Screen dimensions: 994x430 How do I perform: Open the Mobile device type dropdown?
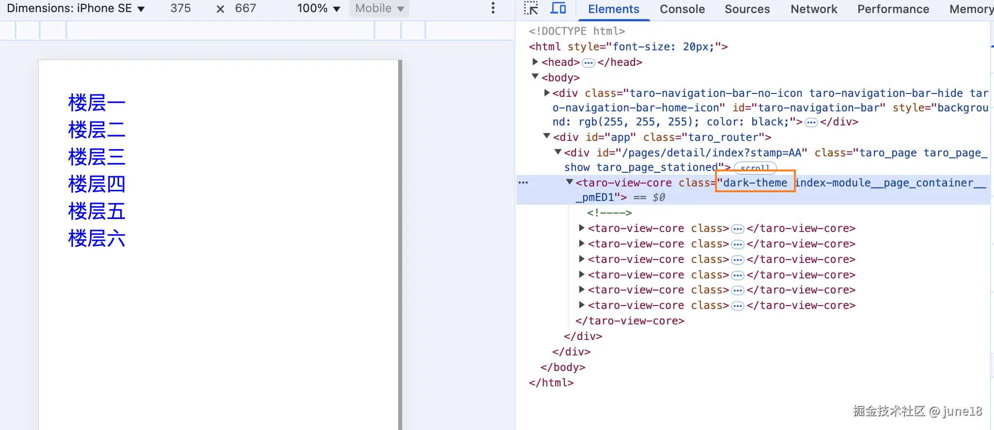[379, 8]
